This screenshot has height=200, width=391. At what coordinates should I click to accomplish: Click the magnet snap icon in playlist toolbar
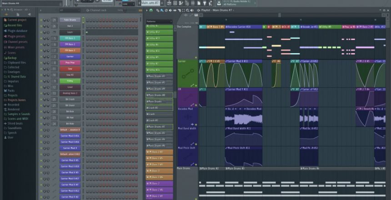click(151, 10)
